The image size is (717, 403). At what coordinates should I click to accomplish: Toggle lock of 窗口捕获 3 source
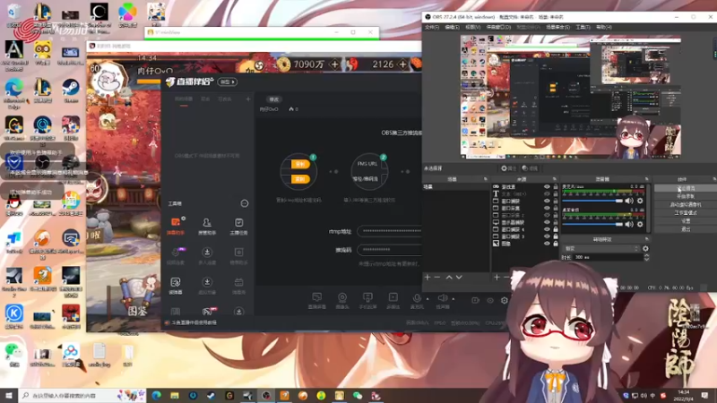556,236
